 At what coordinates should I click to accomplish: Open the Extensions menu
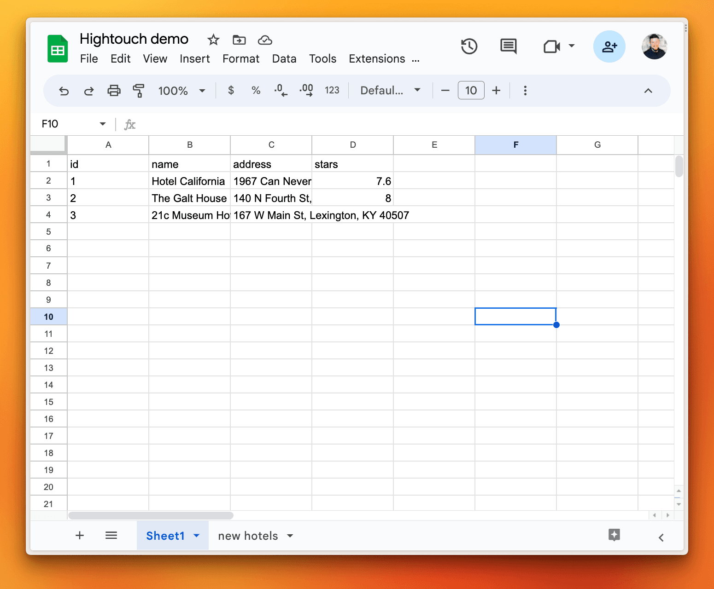pyautogui.click(x=377, y=59)
